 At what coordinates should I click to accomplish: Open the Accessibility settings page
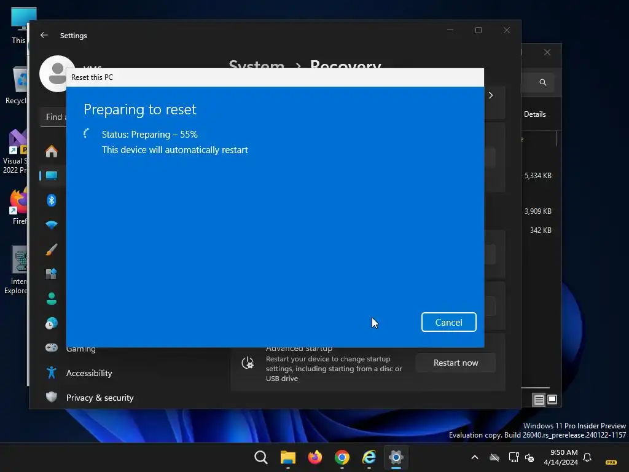tap(89, 373)
